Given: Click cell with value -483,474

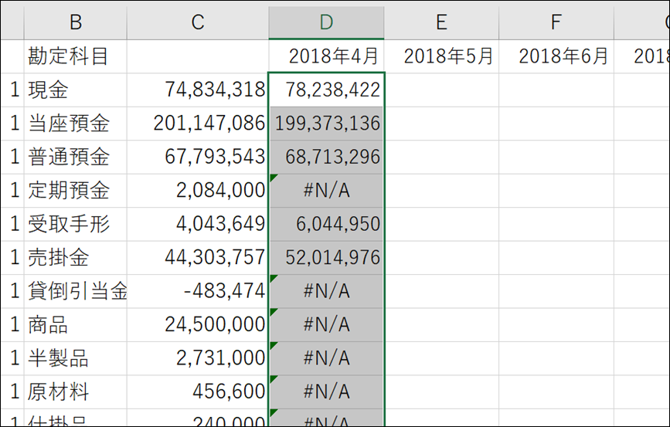Looking at the screenshot, I should click(x=198, y=291).
